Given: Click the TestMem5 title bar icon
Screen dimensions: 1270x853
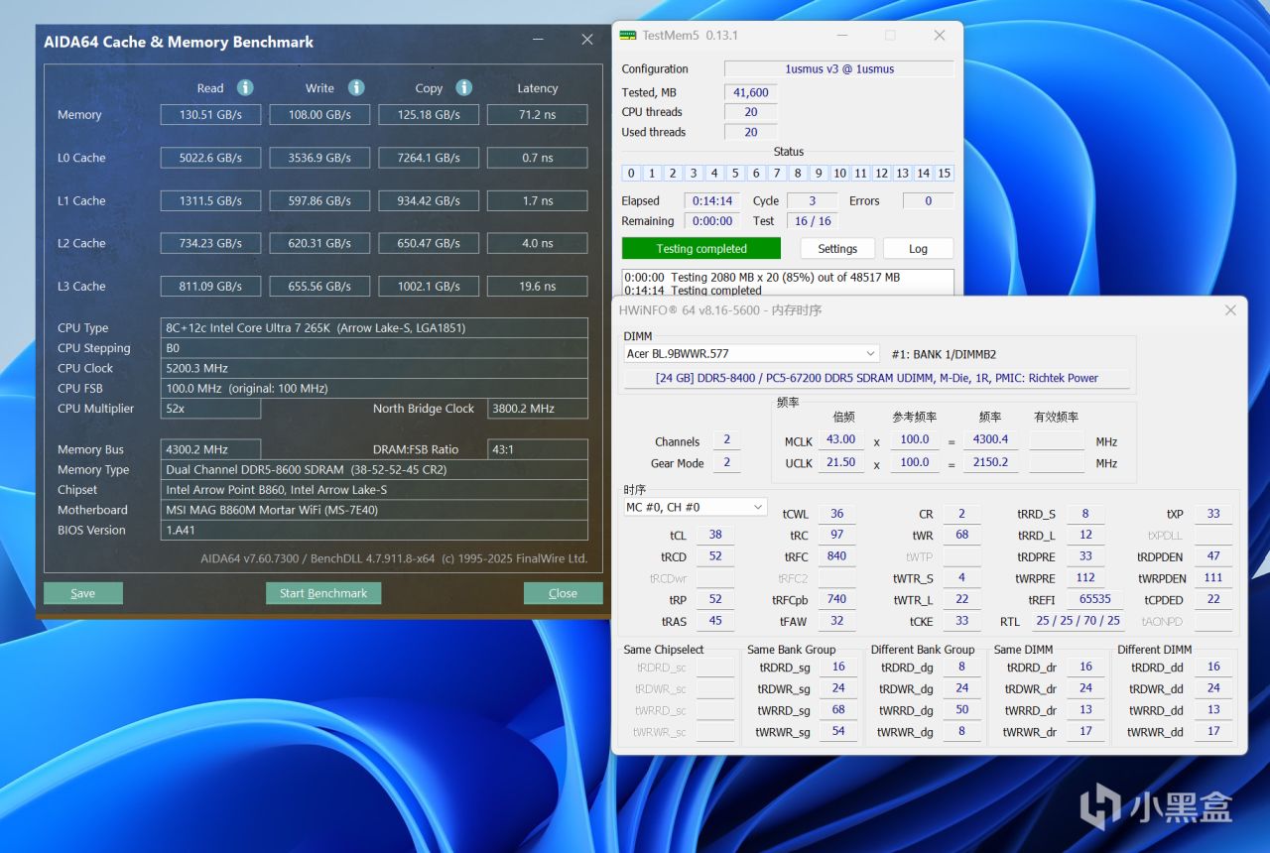Looking at the screenshot, I should (628, 36).
